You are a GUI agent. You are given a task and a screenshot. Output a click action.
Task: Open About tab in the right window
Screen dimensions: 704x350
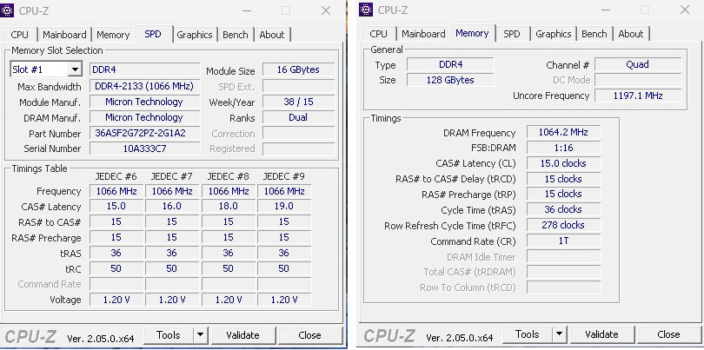(x=631, y=34)
